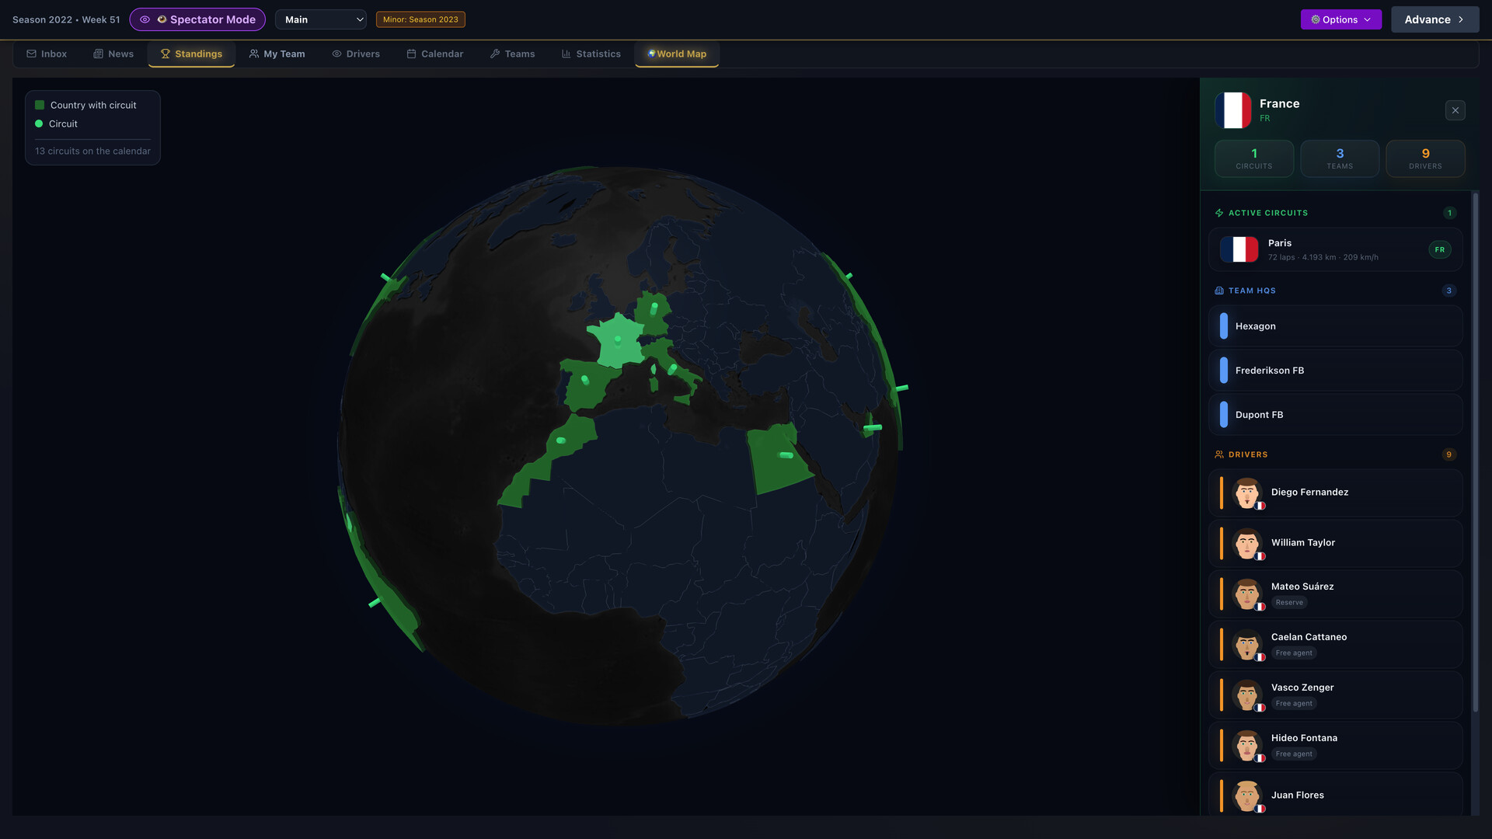Image resolution: width=1492 pixels, height=839 pixels.
Task: Select the Circuits stat card
Action: (x=1254, y=158)
